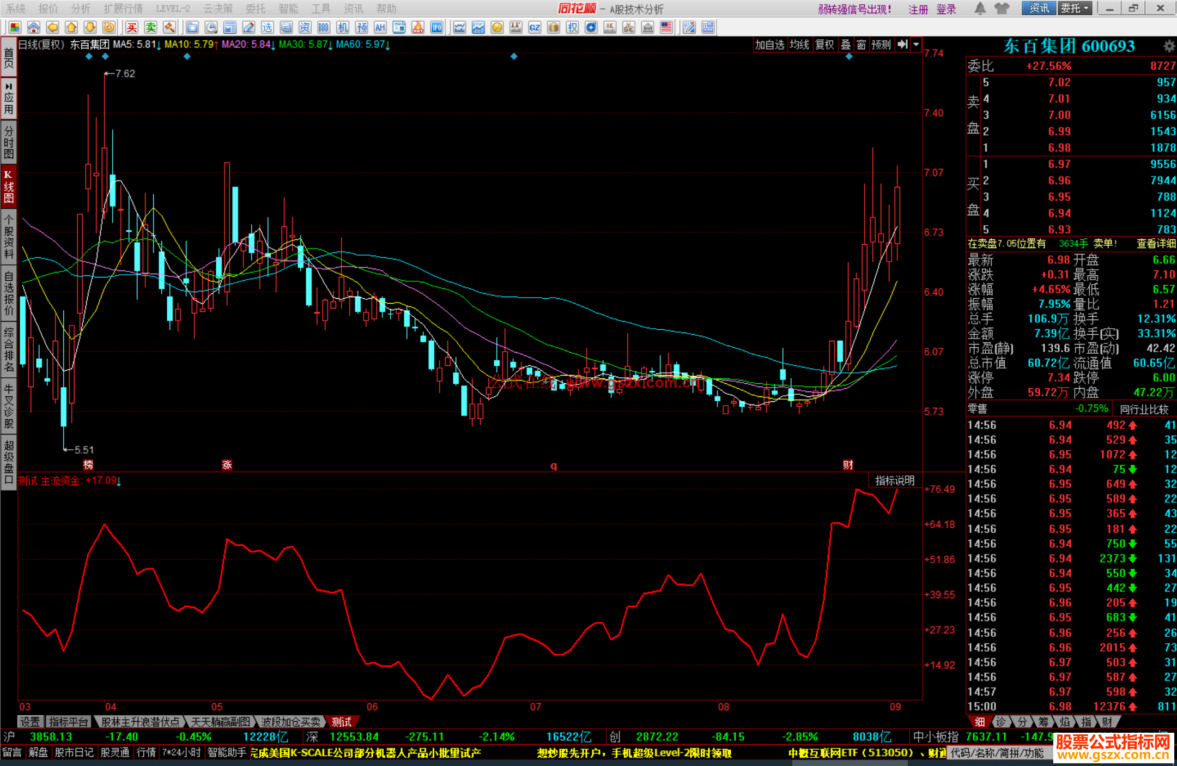Click the 代码/名称/简拼/功能 search field
This screenshot has height=766, width=1177.
point(997,753)
